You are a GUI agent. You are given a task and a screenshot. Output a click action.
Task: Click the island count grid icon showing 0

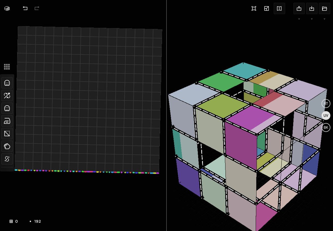11,221
